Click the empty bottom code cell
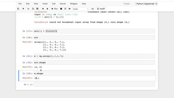 [94, 84]
